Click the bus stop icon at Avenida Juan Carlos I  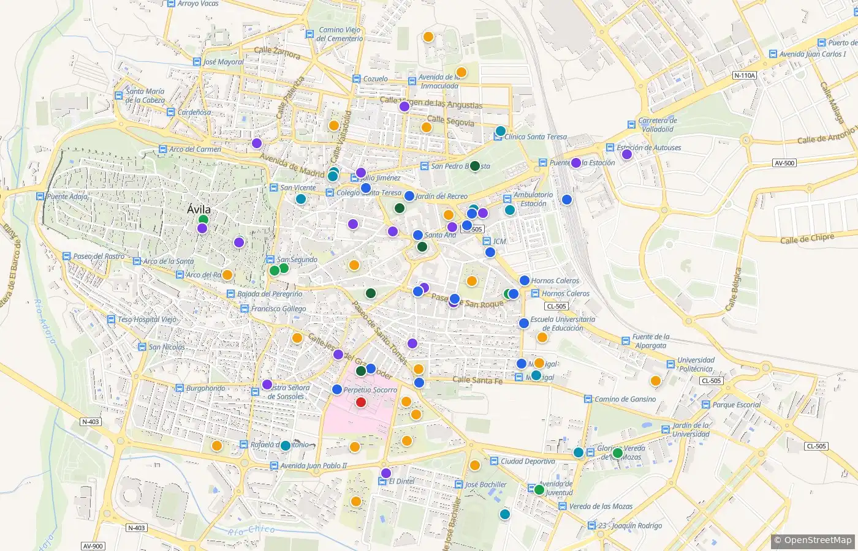click(x=773, y=54)
